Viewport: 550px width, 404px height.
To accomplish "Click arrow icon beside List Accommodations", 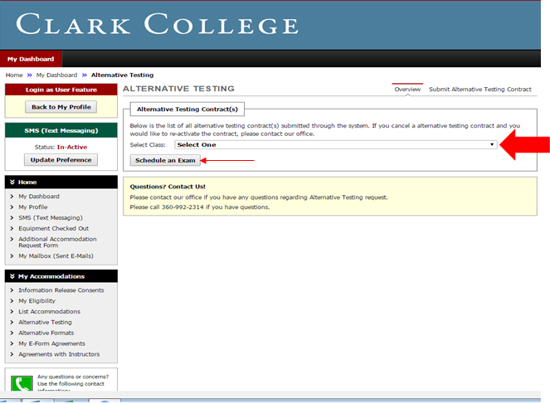I will tap(12, 311).
